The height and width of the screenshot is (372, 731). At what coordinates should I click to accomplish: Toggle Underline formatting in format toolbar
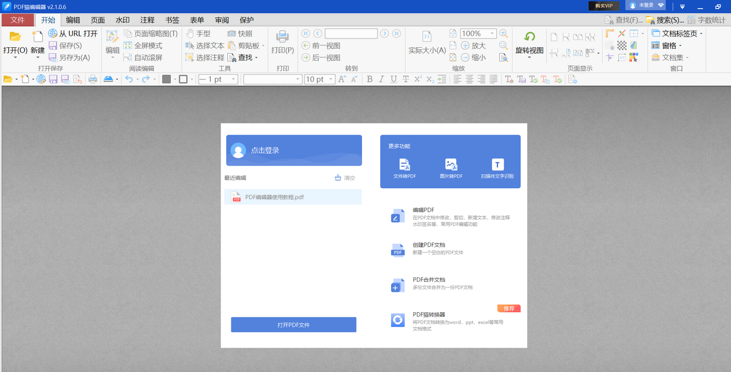tap(393, 79)
